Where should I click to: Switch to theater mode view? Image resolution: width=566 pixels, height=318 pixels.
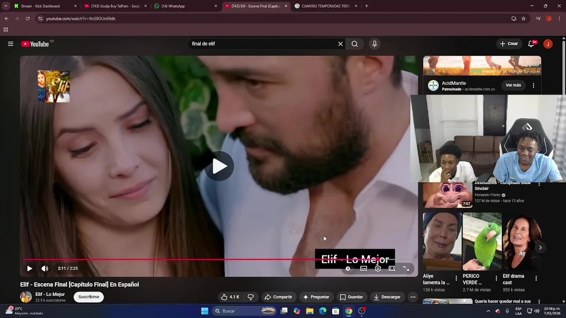(392, 269)
